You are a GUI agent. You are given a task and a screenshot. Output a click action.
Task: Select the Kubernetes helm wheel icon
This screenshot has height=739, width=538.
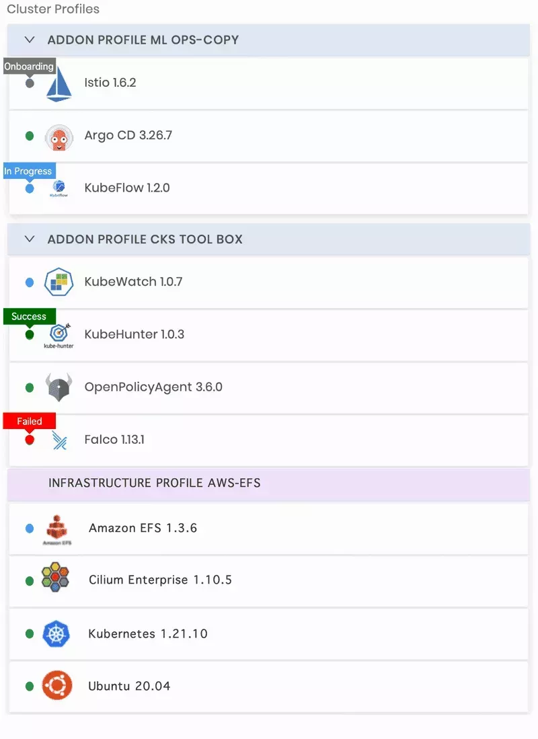(56, 633)
